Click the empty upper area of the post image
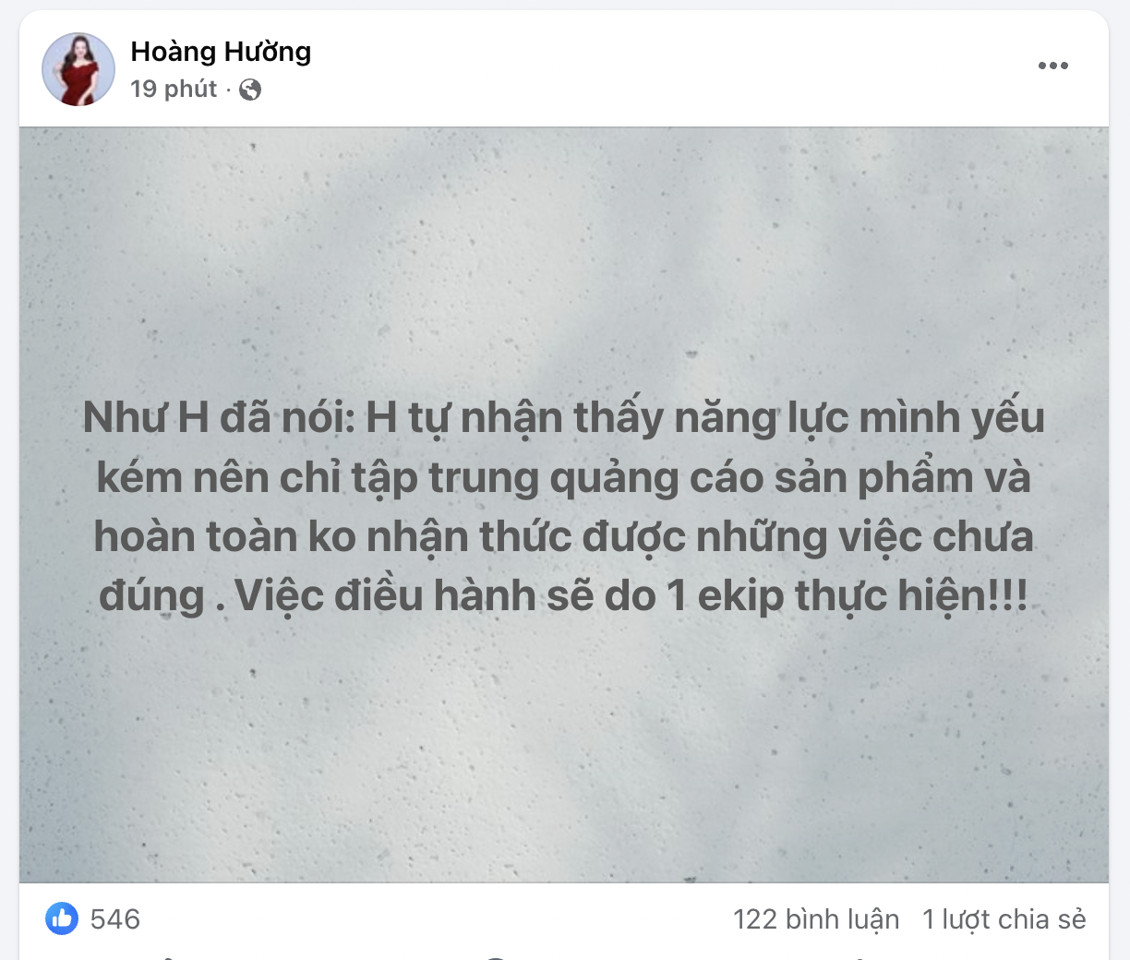The image size is (1130, 960). (x=564, y=258)
